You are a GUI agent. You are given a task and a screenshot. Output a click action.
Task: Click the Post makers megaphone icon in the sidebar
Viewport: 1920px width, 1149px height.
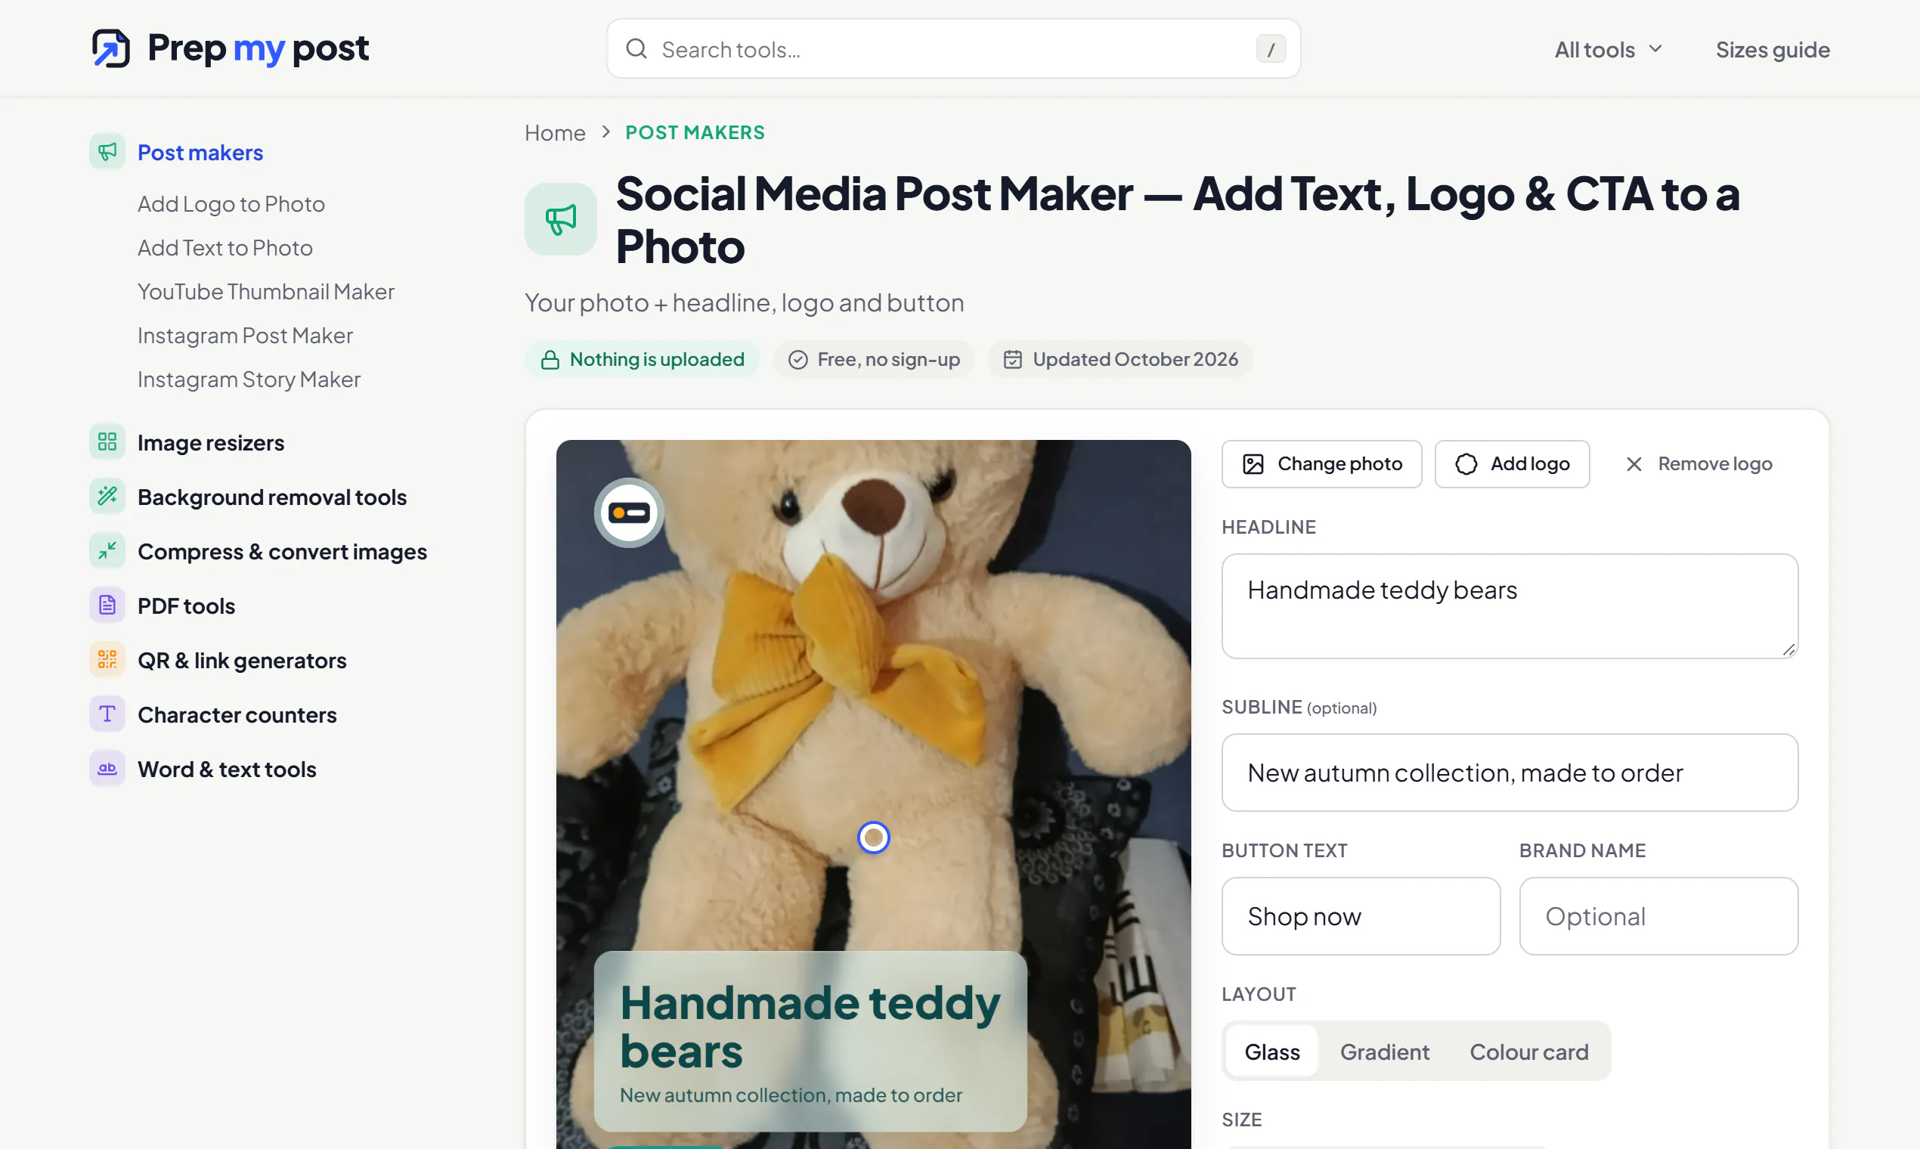107,152
